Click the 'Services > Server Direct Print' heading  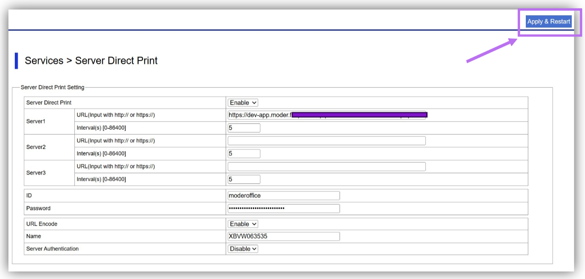(x=91, y=60)
